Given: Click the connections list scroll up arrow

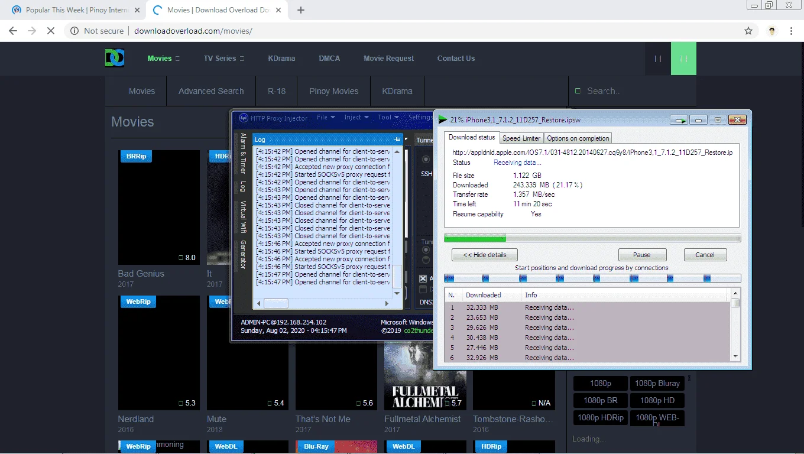Looking at the screenshot, I should pyautogui.click(x=735, y=293).
